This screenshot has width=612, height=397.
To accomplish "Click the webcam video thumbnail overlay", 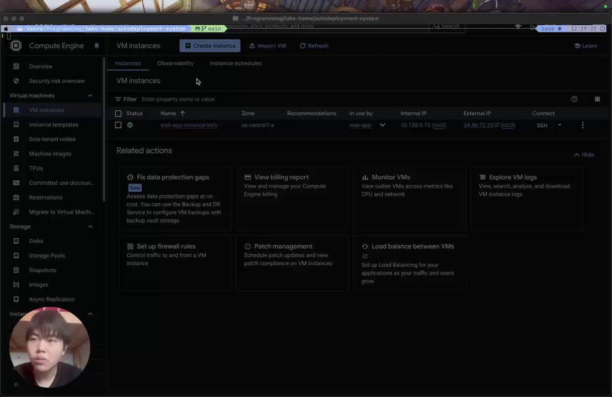I will click(50, 347).
